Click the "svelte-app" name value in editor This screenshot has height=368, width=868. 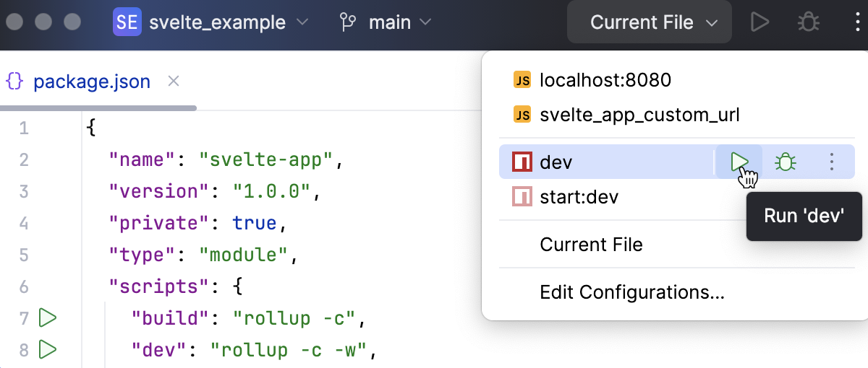[265, 159]
